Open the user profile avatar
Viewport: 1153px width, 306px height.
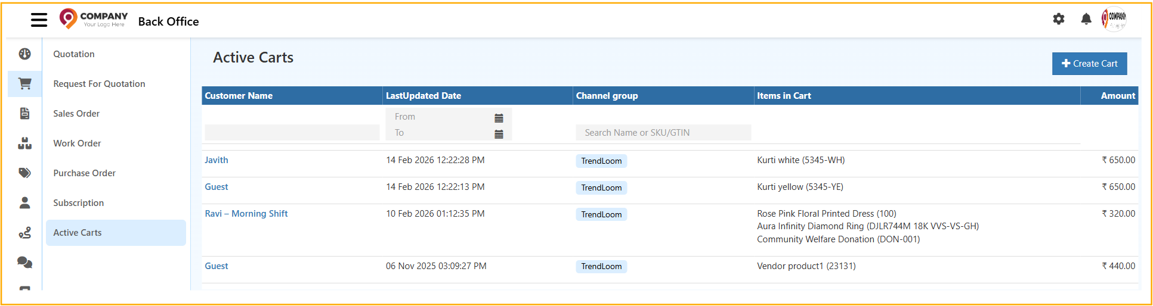(1114, 19)
